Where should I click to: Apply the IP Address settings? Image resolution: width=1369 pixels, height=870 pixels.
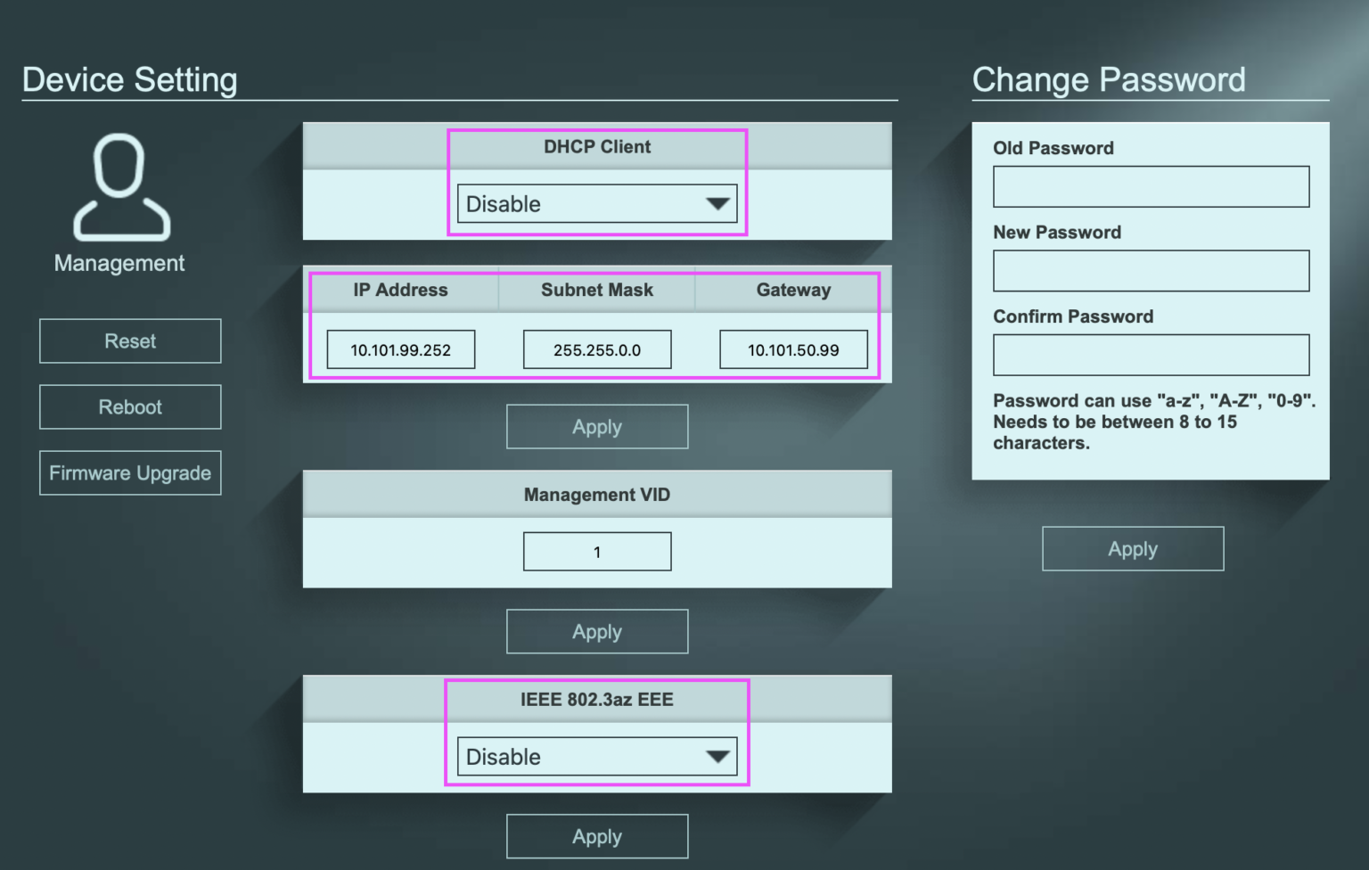pyautogui.click(x=597, y=426)
